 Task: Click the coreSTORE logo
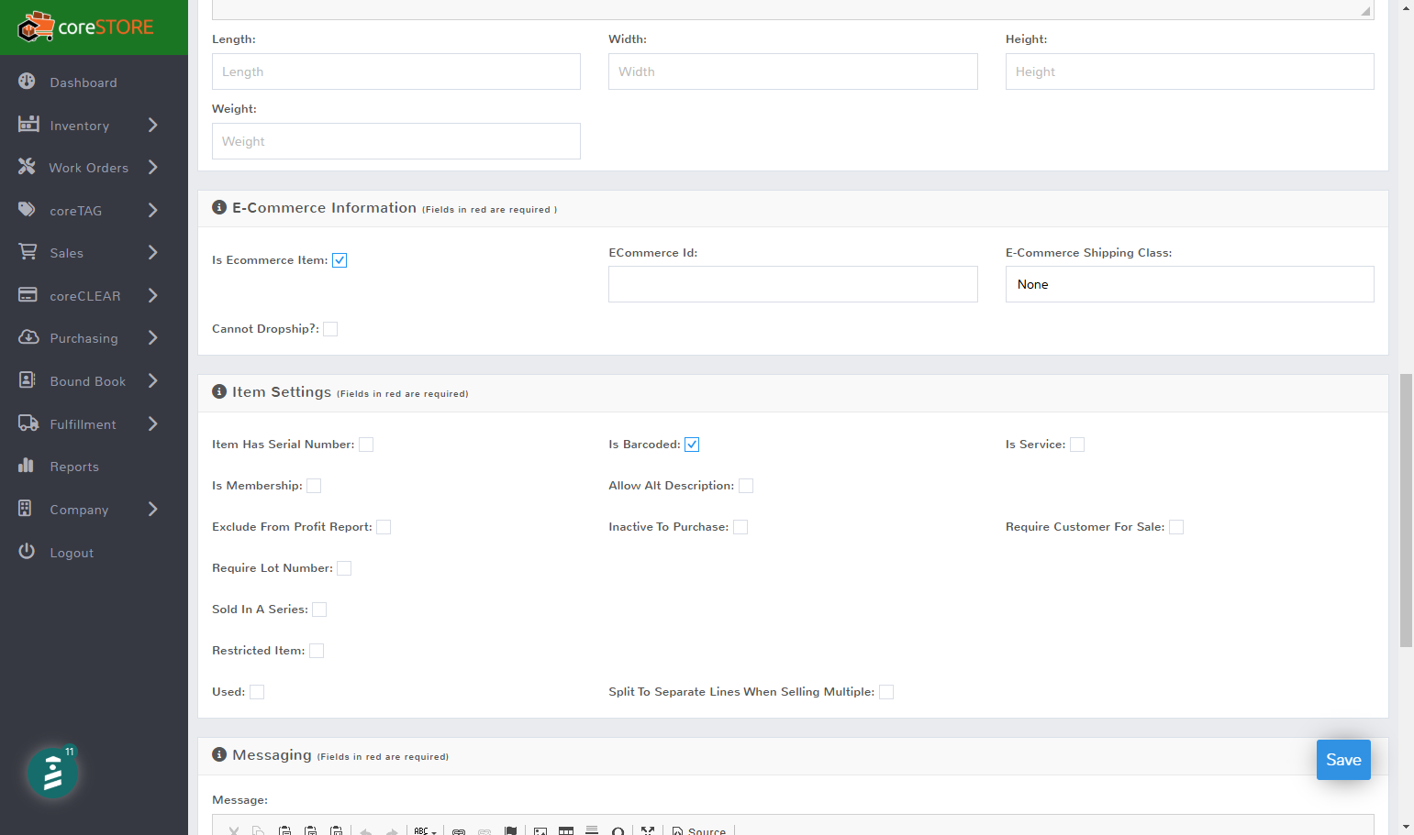click(85, 27)
